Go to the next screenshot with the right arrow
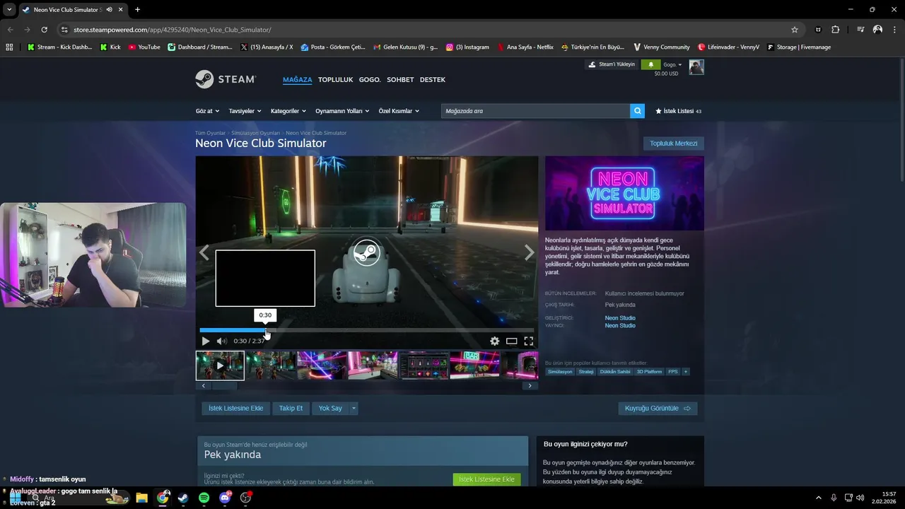The image size is (905, 509). click(529, 253)
